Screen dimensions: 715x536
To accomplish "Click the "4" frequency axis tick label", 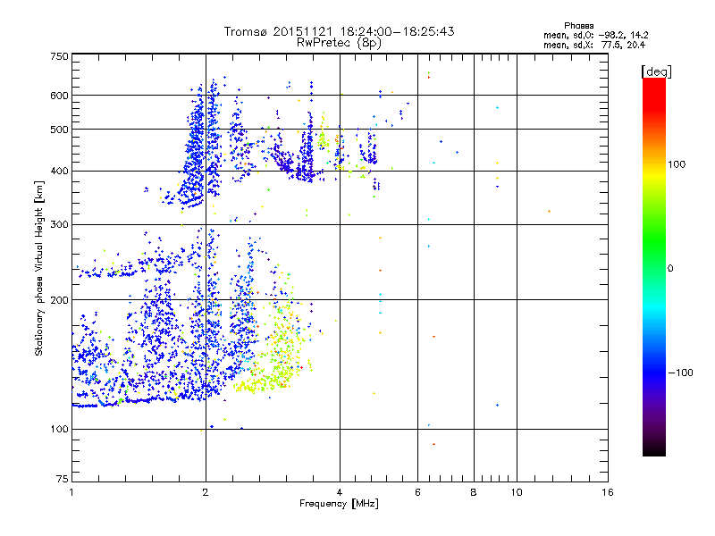I will [x=340, y=492].
